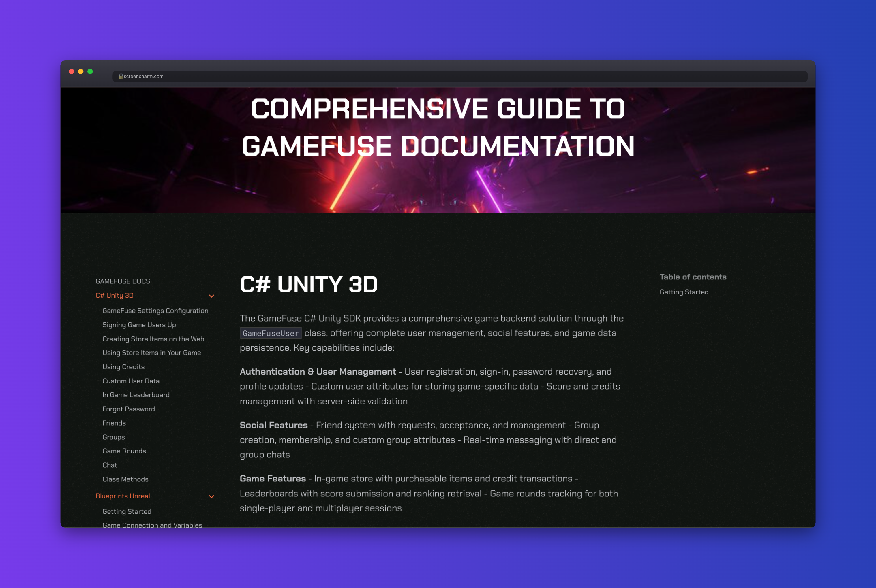Image resolution: width=876 pixels, height=588 pixels.
Task: Click the Authentication & User Management text
Action: pos(318,372)
